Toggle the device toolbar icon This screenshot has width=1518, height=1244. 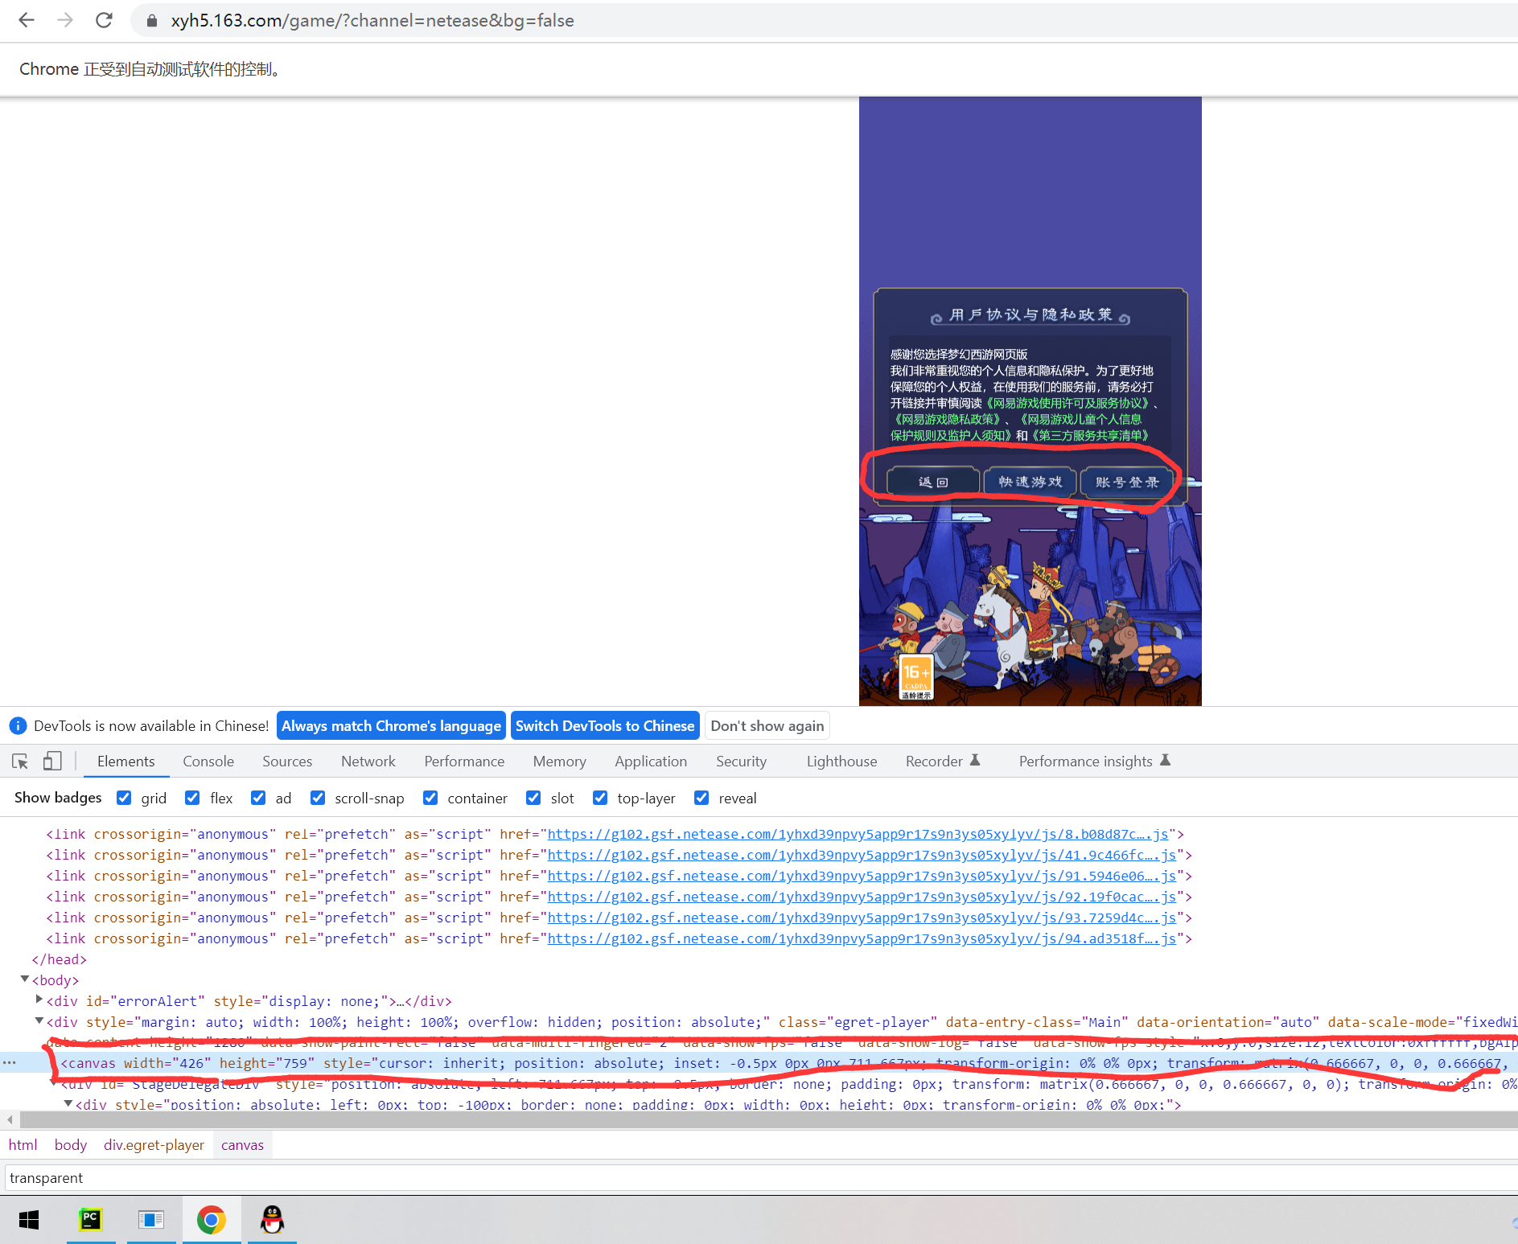[x=52, y=761]
